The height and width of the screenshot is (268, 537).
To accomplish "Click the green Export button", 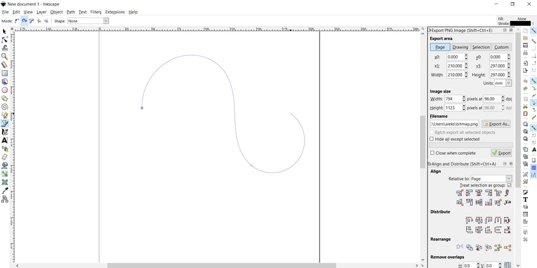I will tap(501, 153).
